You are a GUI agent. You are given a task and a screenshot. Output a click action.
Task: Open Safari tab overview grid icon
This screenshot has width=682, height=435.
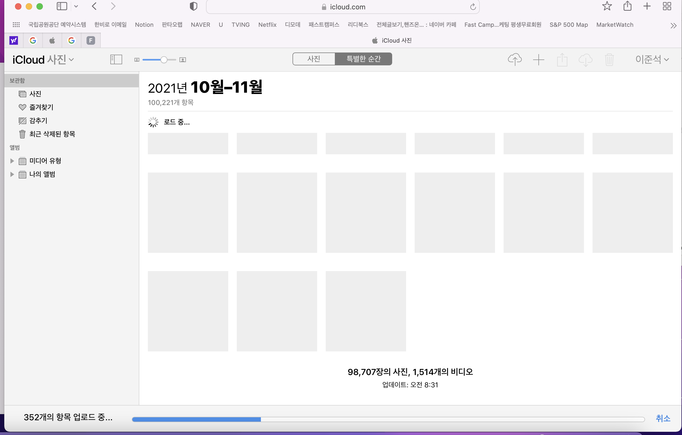(x=667, y=6)
